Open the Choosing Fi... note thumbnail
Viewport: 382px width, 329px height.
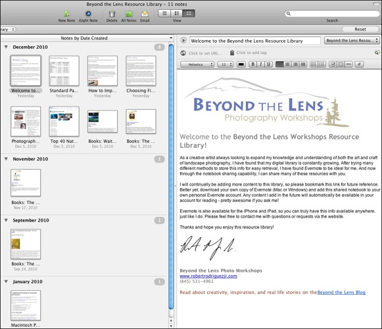[141, 70]
